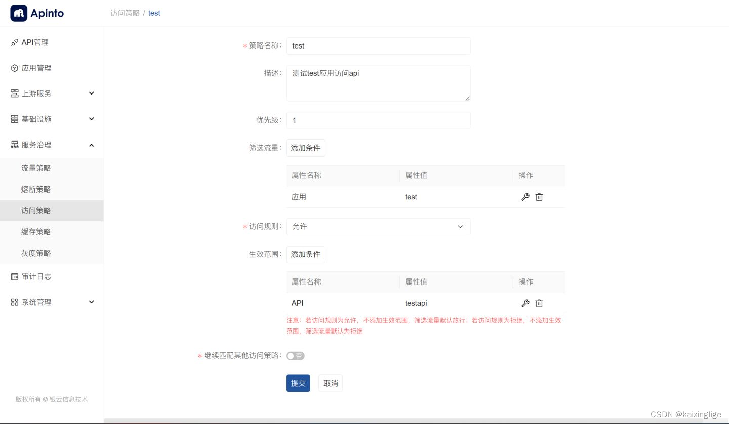Edit the 应用 test condition with wrench icon
The image size is (729, 424).
[525, 197]
